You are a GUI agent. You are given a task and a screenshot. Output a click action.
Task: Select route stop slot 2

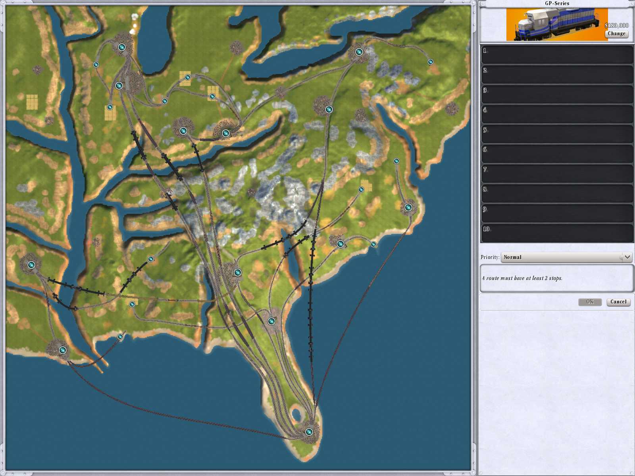557,75
